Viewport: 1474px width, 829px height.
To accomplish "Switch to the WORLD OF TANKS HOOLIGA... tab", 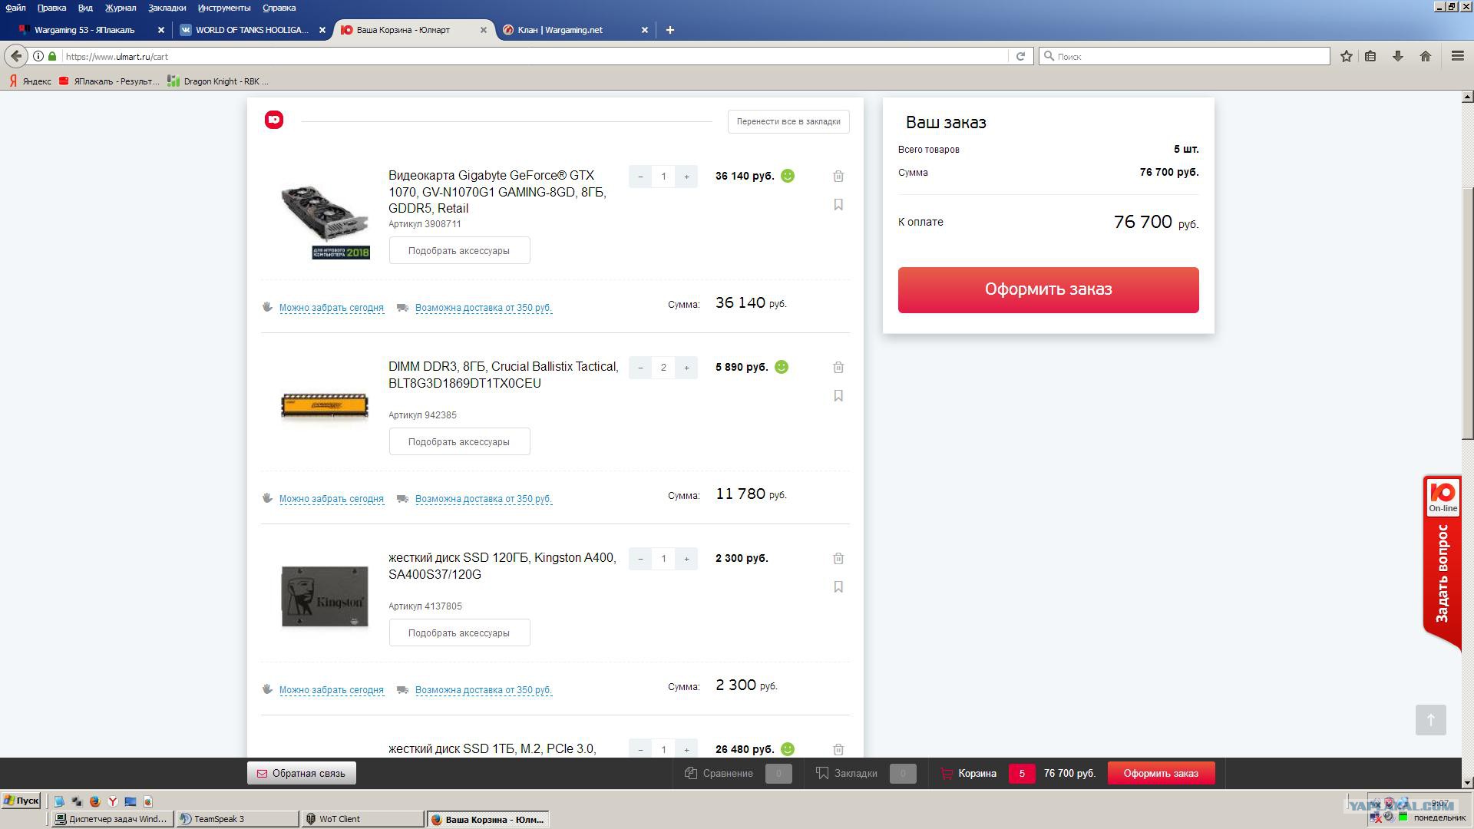I will tap(252, 30).
